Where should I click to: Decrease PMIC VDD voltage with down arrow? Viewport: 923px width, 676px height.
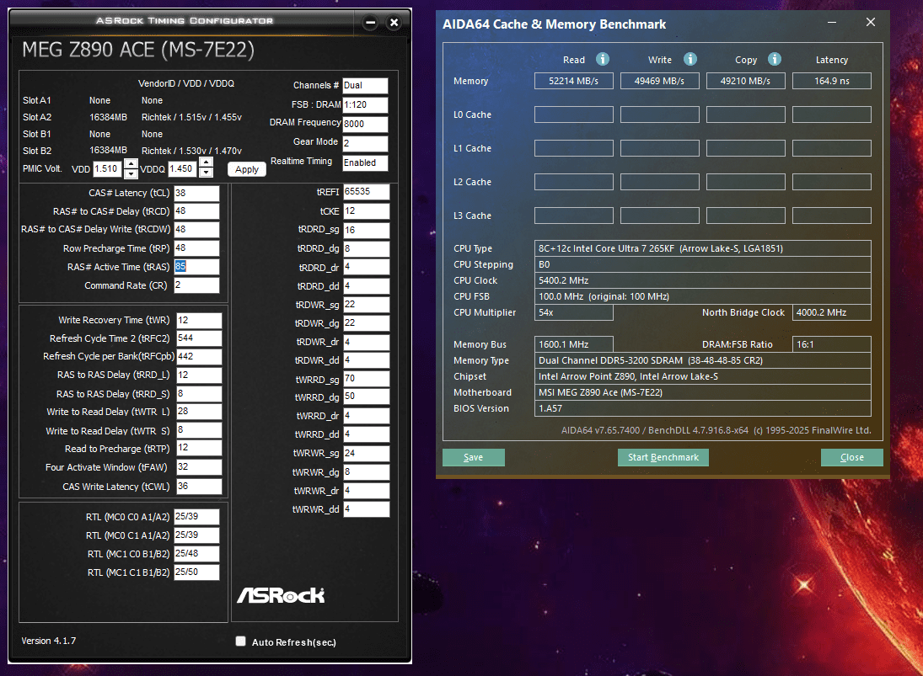tap(131, 173)
